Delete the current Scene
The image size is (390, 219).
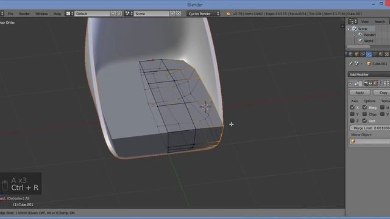(x=179, y=13)
